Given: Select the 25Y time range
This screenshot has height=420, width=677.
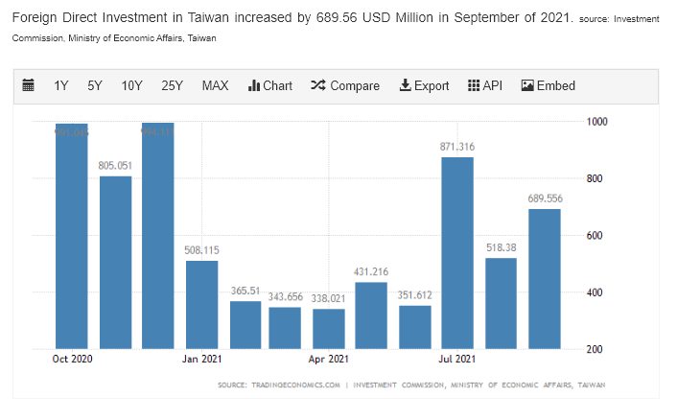Looking at the screenshot, I should pos(172,85).
